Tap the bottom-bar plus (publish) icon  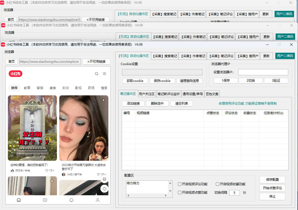[45, 200]
